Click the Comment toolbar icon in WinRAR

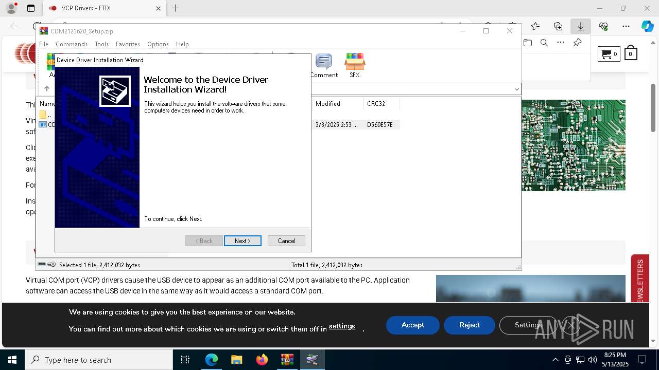(x=324, y=66)
